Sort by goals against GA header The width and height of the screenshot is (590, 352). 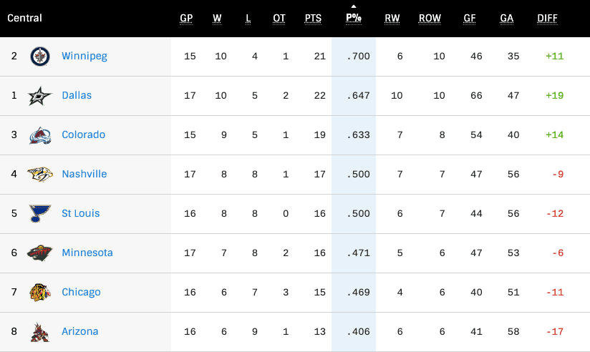click(x=506, y=19)
